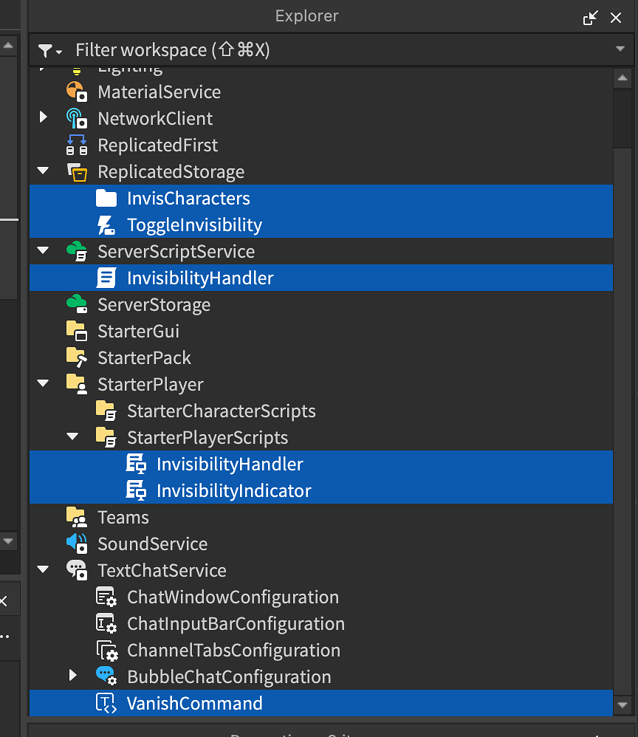Click the InvisibilityIndicator LocalScript icon
The height and width of the screenshot is (737, 638).
click(136, 490)
